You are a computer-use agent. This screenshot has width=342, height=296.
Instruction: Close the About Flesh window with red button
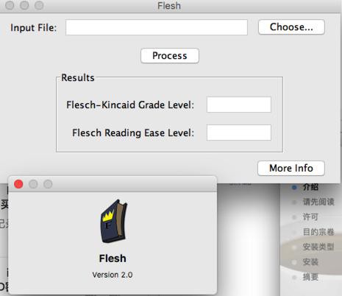tap(18, 184)
